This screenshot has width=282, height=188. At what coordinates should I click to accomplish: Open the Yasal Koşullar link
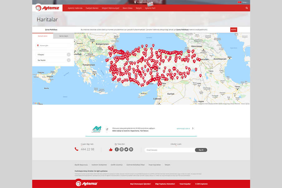click(185, 184)
